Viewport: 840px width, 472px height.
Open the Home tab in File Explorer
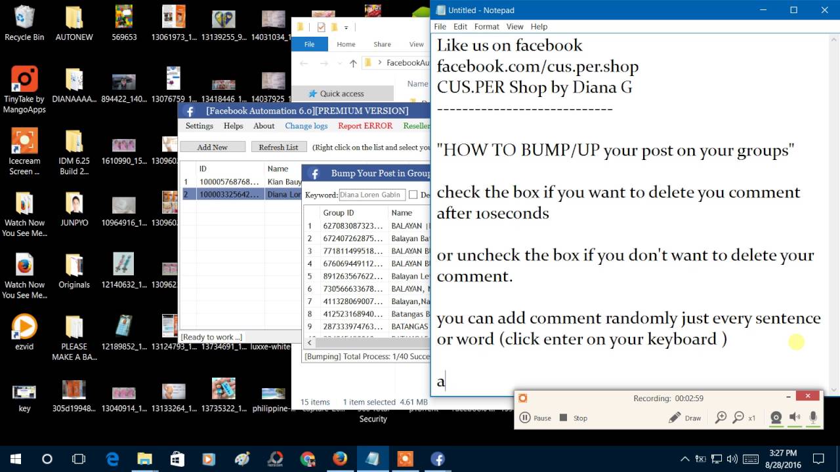(x=346, y=44)
